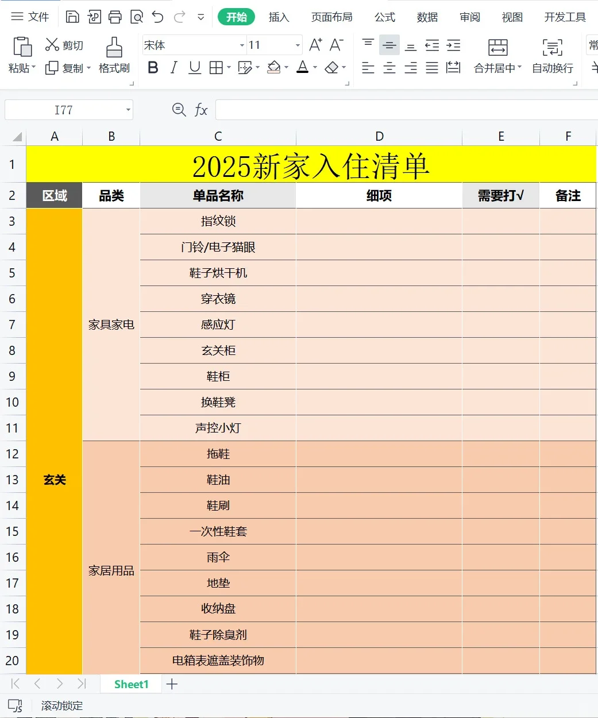Toggle italic formatting on selection
598x718 pixels.
[x=173, y=68]
